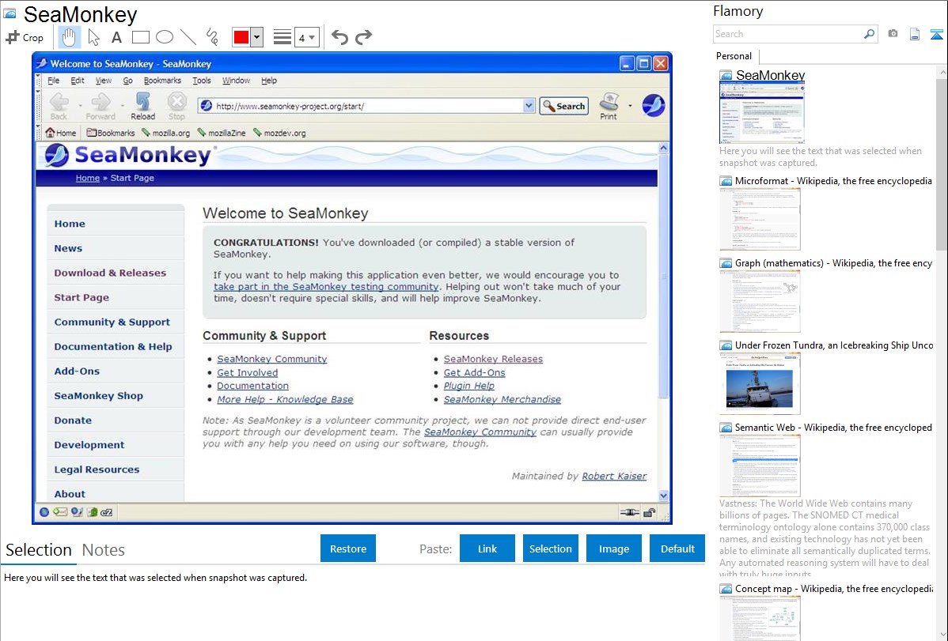Pick the rectangle shape tool
Viewport: 948px width, 641px height.
click(140, 37)
